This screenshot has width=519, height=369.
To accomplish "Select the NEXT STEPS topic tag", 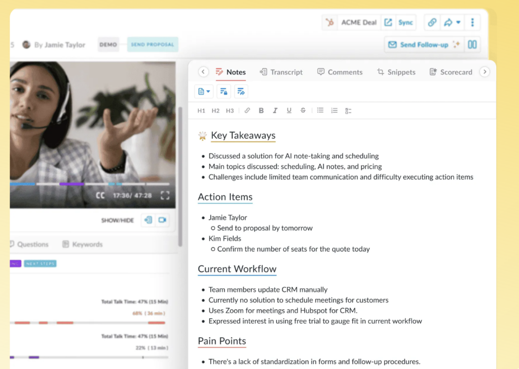I will point(40,264).
